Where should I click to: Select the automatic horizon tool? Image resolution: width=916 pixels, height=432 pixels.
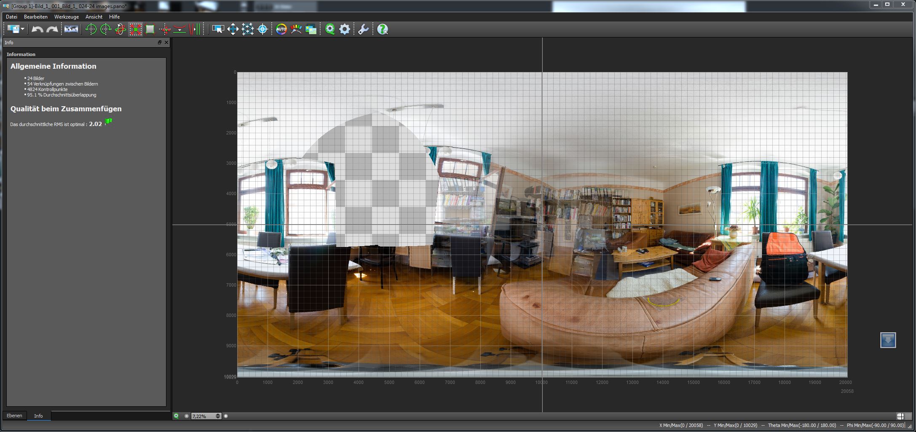click(179, 29)
